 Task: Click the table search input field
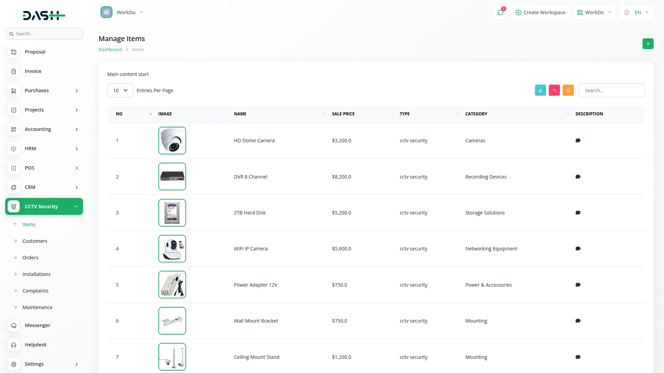(611, 90)
